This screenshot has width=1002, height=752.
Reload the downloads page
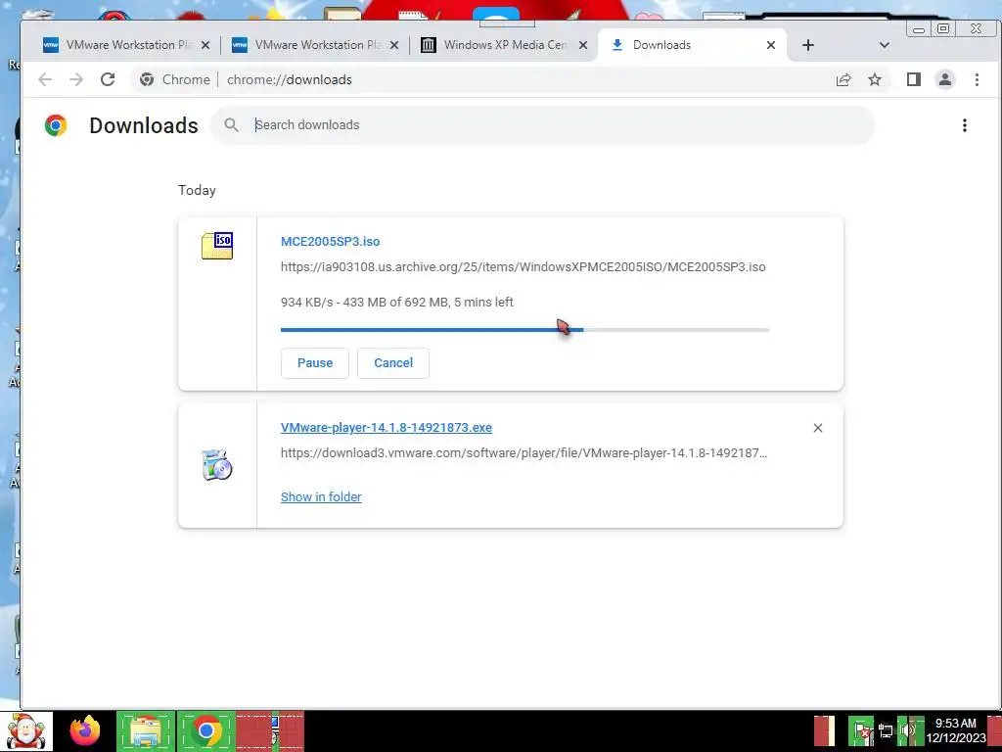pos(108,79)
